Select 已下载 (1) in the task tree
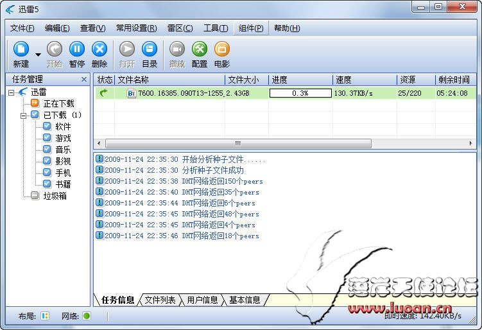 pos(62,115)
